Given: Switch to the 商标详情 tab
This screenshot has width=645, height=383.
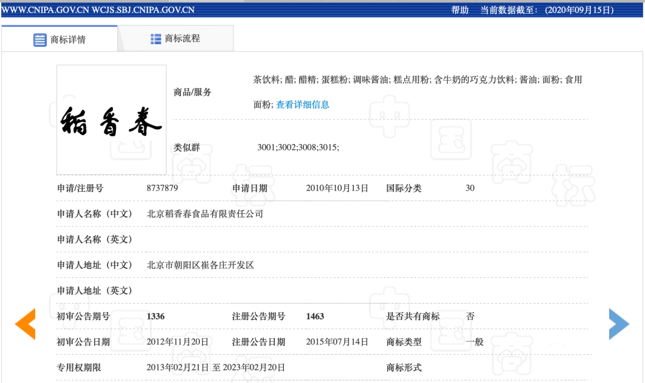Looking at the screenshot, I should click(67, 40).
